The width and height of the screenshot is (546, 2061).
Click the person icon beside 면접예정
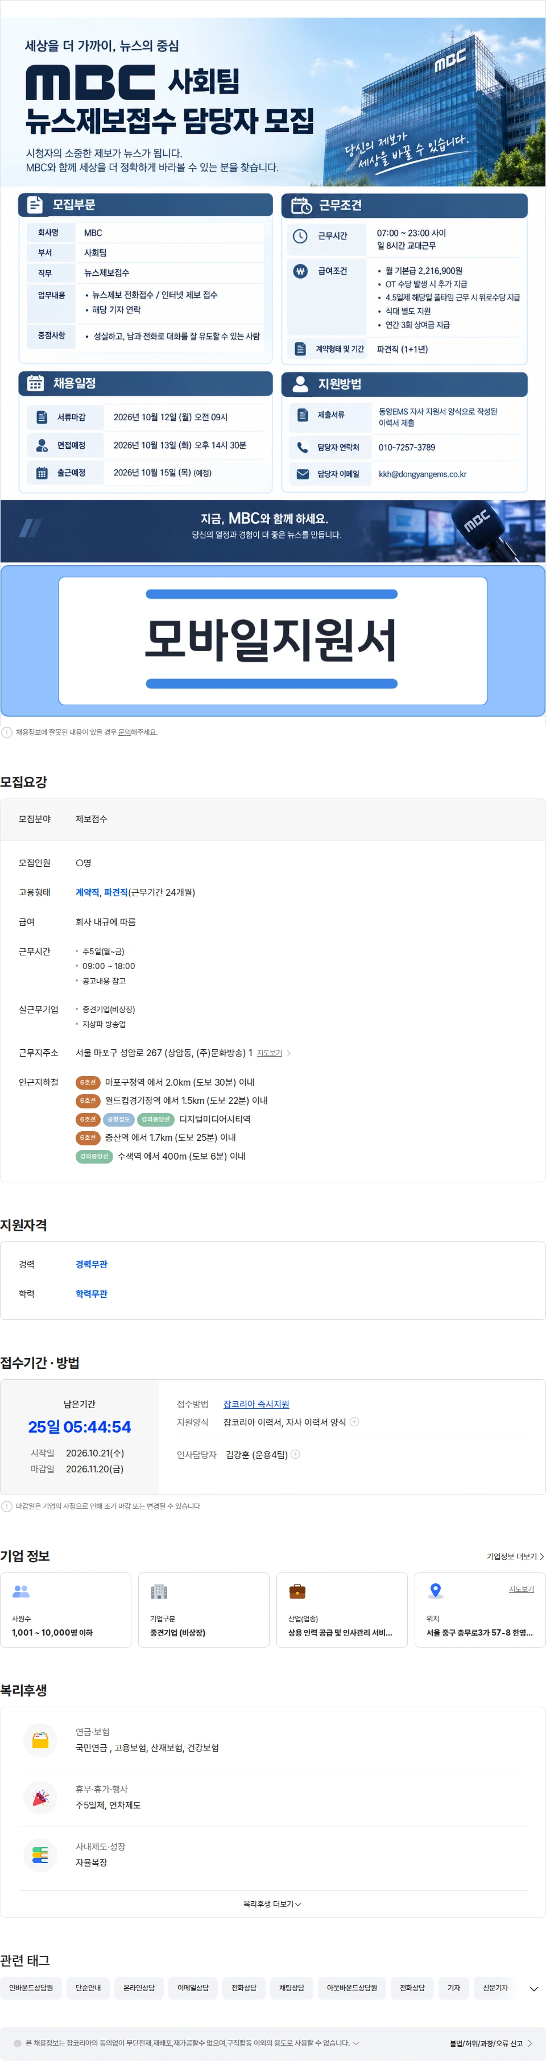tap(42, 445)
